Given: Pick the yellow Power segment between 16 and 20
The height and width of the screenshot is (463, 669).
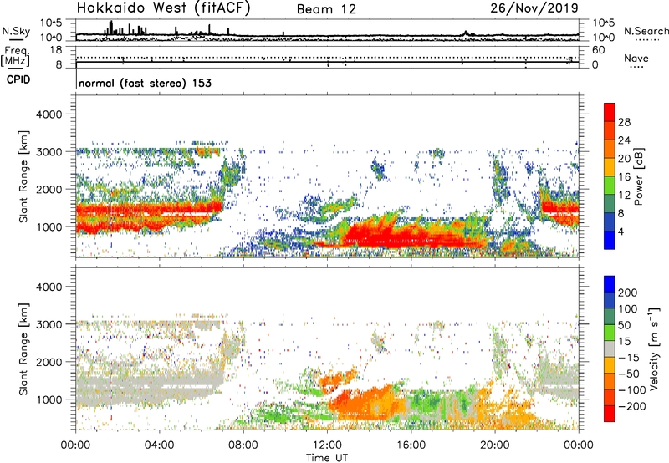Looking at the screenshot, I should [x=610, y=166].
